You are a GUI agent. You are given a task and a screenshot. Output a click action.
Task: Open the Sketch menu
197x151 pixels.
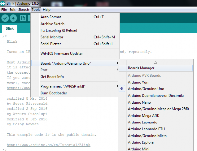(x=24, y=10)
